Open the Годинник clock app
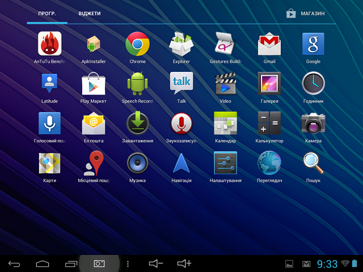 (x=313, y=83)
